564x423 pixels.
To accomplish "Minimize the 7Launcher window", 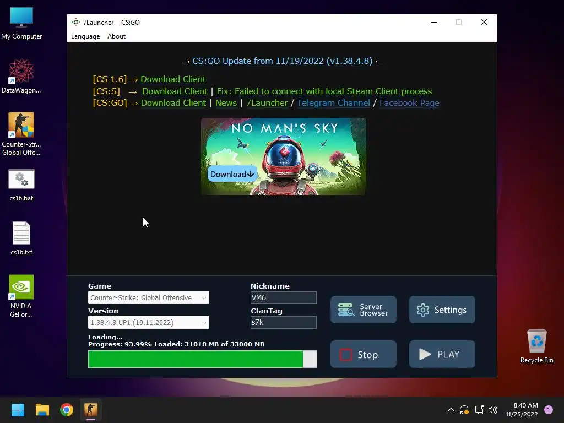I will (x=434, y=22).
